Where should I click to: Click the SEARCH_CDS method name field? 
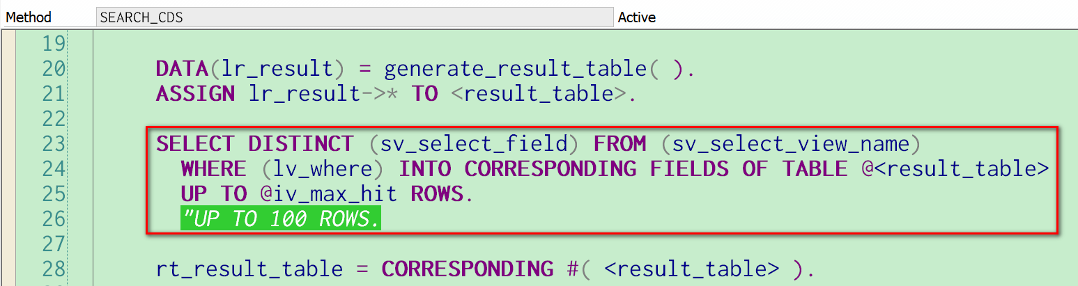[354, 17]
